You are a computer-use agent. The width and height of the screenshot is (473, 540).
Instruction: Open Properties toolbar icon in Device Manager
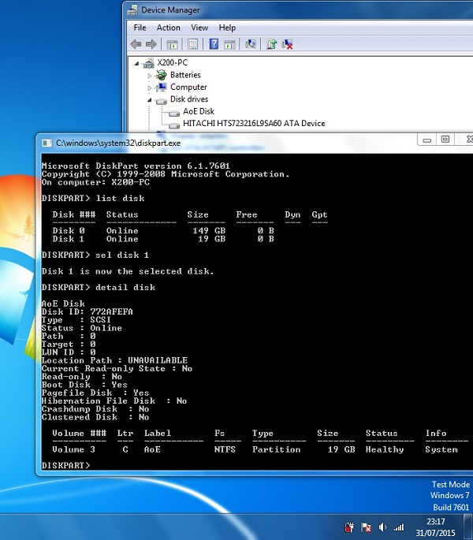click(x=193, y=44)
